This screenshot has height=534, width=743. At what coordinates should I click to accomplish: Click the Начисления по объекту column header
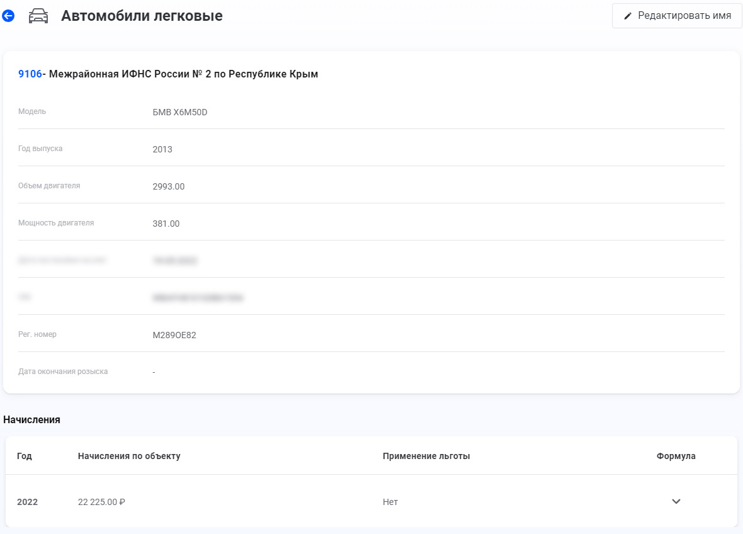(129, 456)
